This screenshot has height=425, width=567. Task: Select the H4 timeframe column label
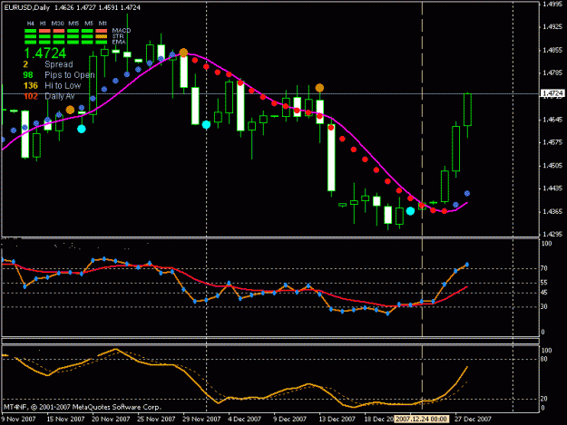pyautogui.click(x=30, y=24)
